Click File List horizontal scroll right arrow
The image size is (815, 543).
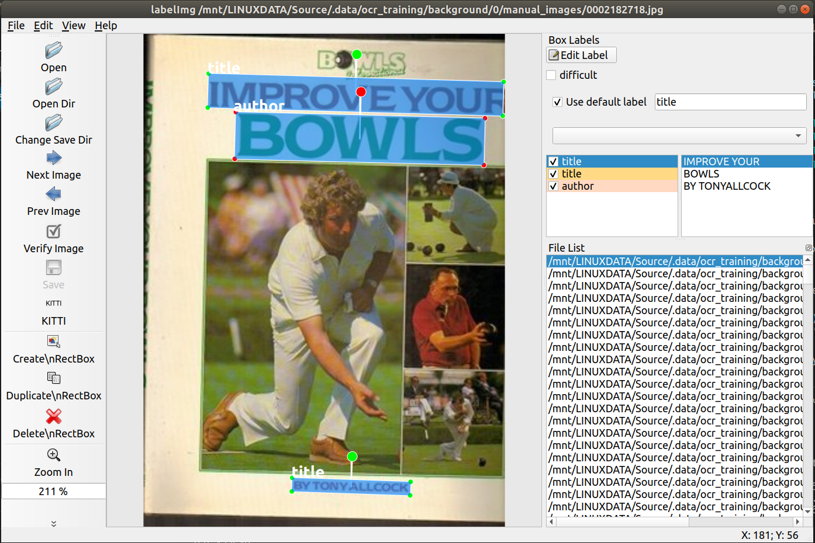(x=797, y=521)
